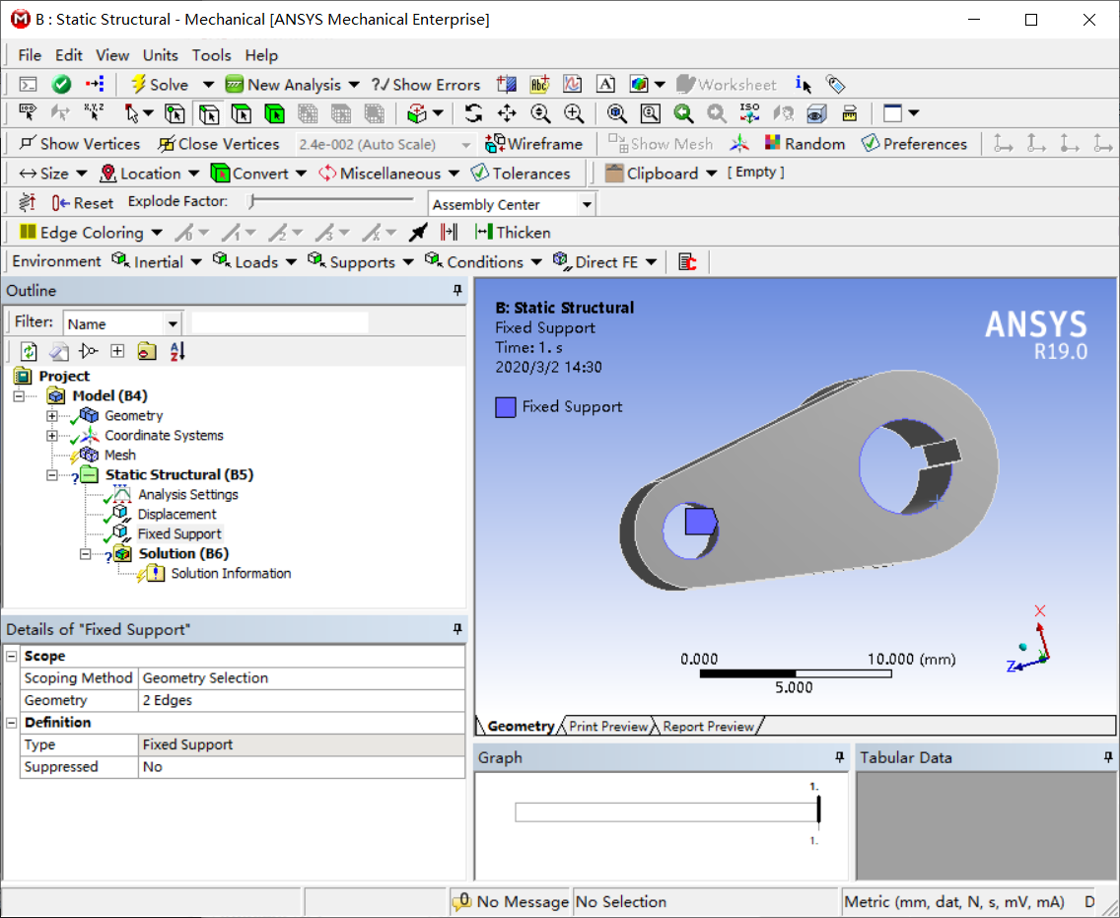Click the Outline filter text field

(x=280, y=322)
